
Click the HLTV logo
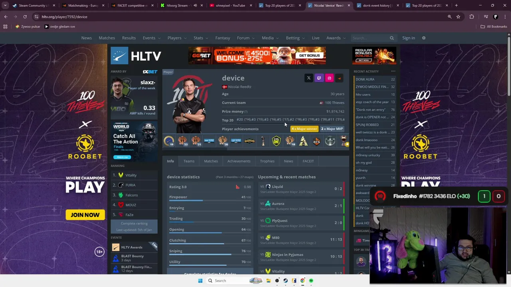click(x=136, y=56)
